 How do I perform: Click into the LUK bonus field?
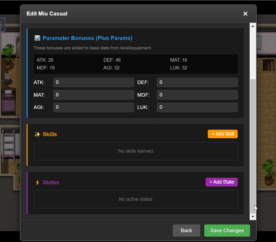click(x=197, y=107)
